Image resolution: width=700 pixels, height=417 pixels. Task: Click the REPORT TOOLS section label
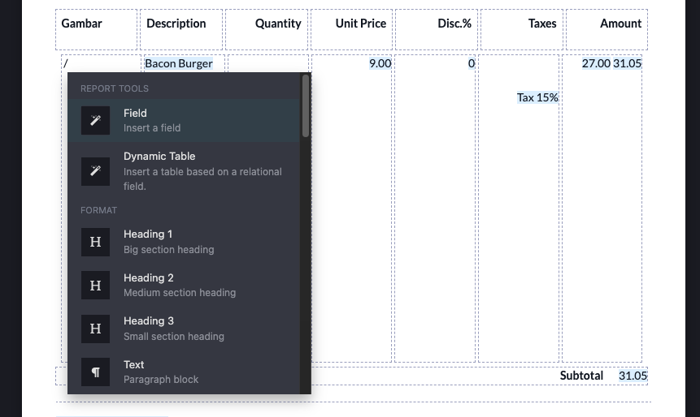(115, 88)
